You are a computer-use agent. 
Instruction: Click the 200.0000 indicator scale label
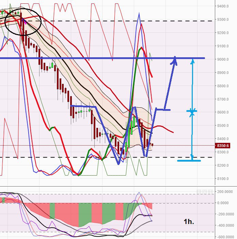click(225, 192)
